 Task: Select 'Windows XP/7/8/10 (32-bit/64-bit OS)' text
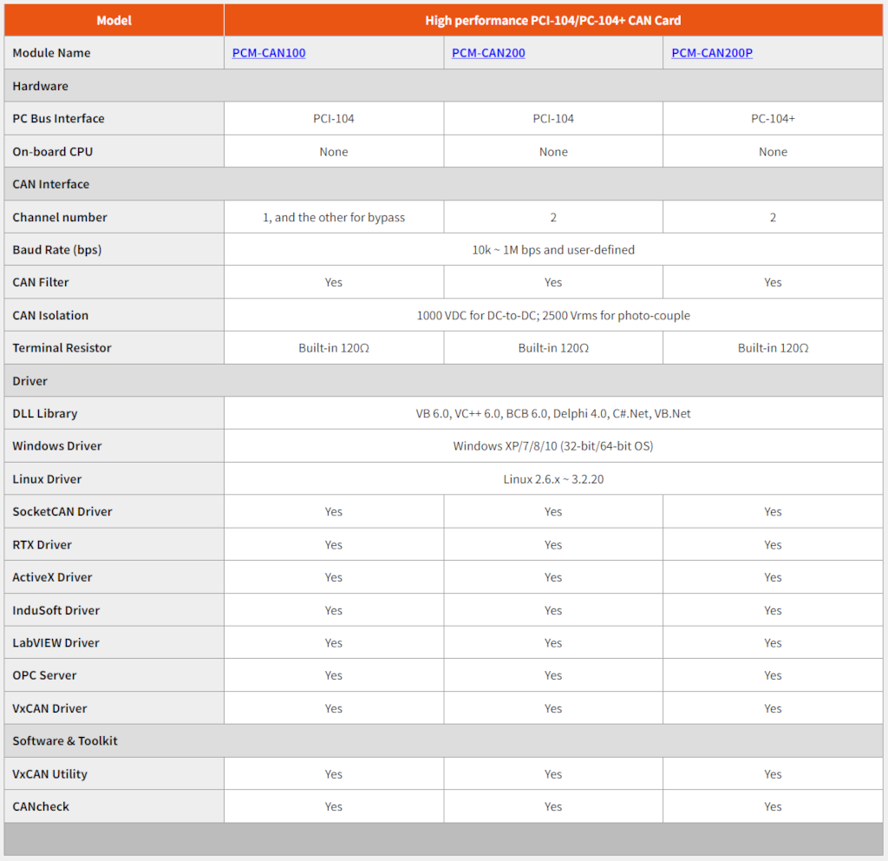tap(552, 446)
